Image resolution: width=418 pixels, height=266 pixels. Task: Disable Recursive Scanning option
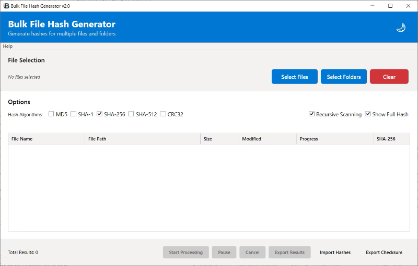coord(312,114)
